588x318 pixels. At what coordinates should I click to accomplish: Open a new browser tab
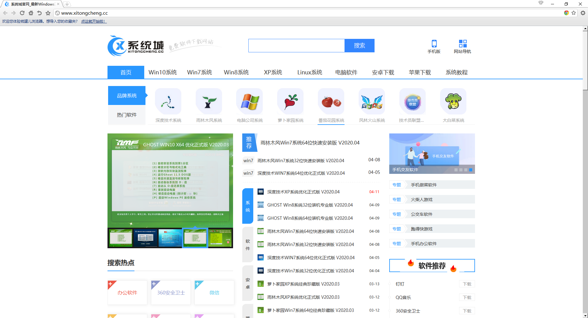[x=67, y=4]
